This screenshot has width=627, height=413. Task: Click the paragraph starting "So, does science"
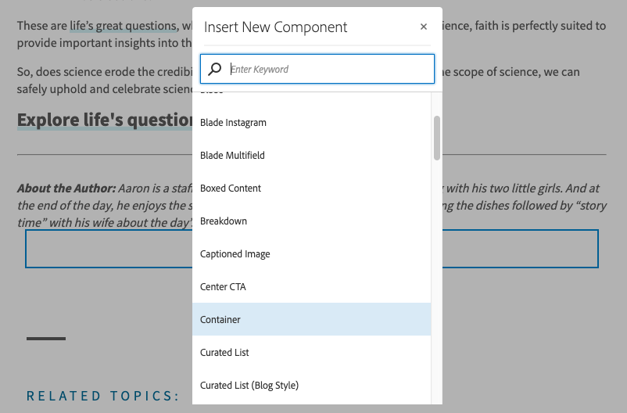point(103,80)
